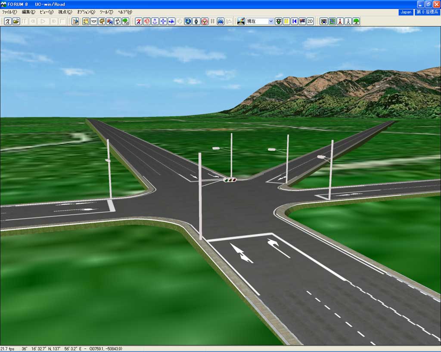This screenshot has height=352, width=441.
Task: Click the disabled step-forward playback button
Action: pyautogui.click(x=54, y=21)
